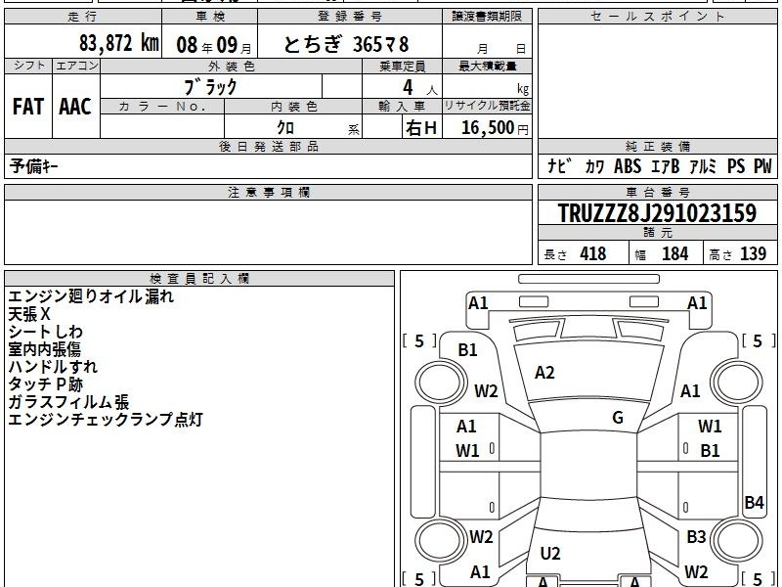Click the length value 418

pos(593,253)
